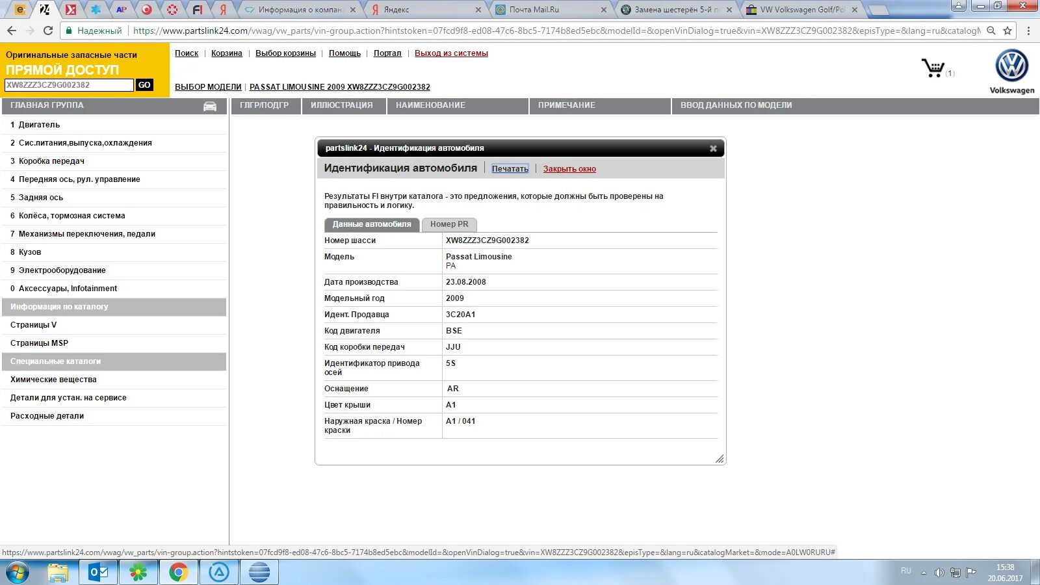This screenshot has height=585, width=1040.
Task: Open the Windows Start menu
Action: 18,573
